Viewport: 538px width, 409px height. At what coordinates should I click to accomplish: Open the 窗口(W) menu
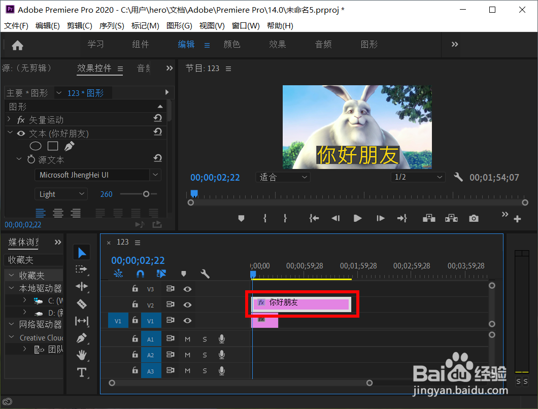[246, 26]
